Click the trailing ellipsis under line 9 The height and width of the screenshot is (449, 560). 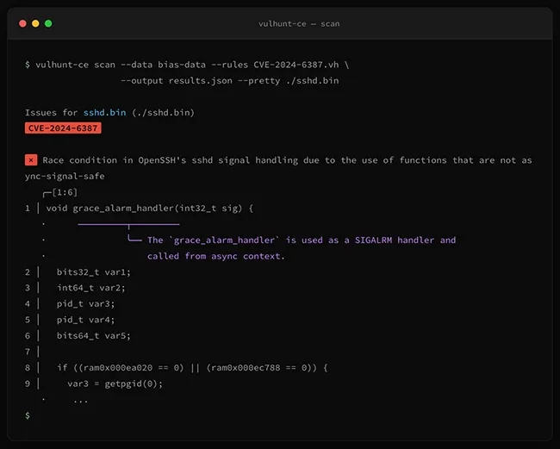(80, 400)
